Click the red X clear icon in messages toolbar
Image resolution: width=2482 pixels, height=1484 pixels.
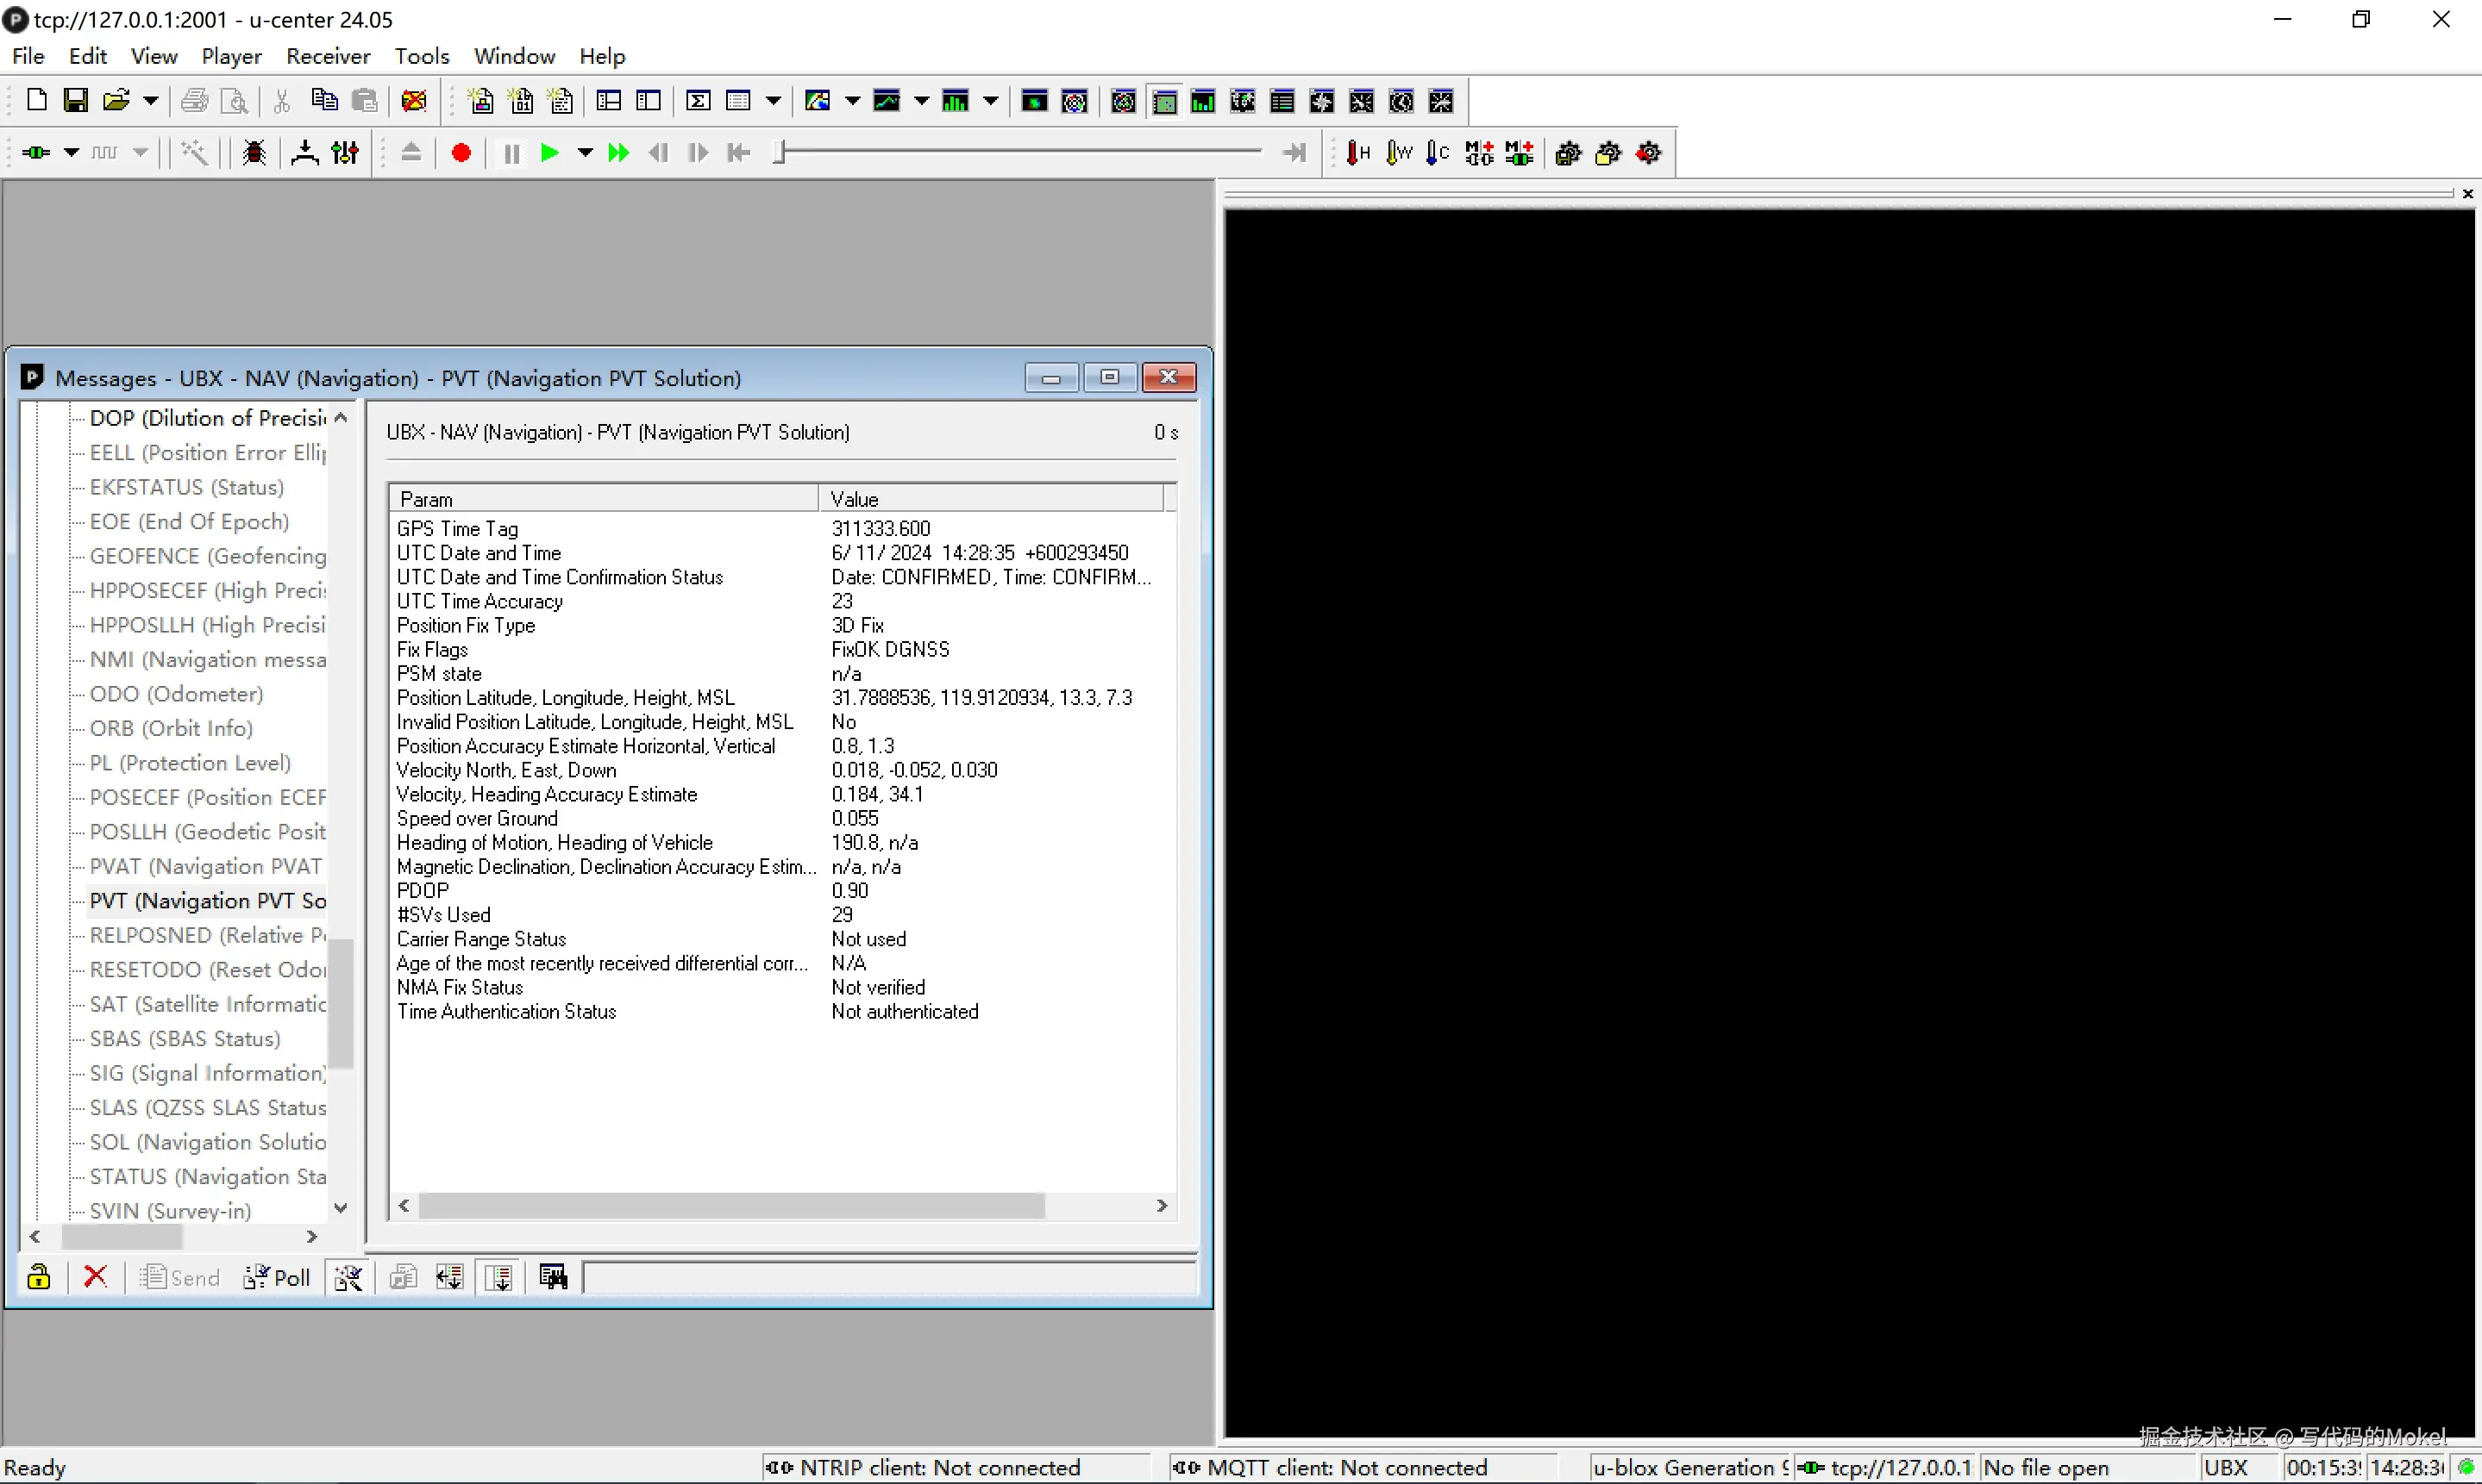pos(95,1277)
